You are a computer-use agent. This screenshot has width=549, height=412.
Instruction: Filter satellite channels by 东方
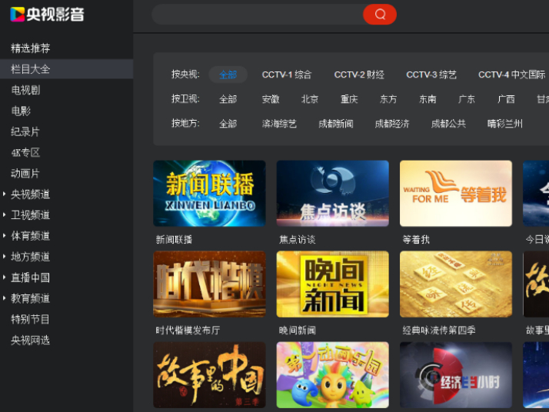388,99
